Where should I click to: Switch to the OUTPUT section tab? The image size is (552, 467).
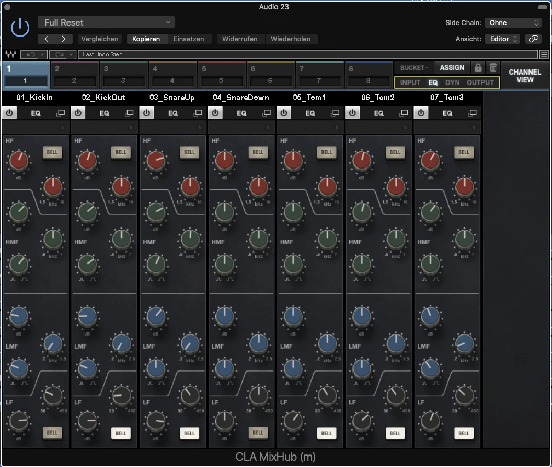[x=480, y=82]
